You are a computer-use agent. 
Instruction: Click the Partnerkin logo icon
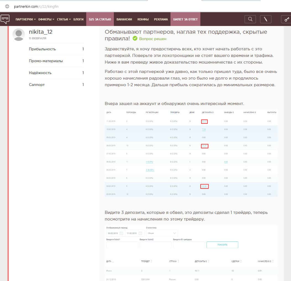click(5, 19)
